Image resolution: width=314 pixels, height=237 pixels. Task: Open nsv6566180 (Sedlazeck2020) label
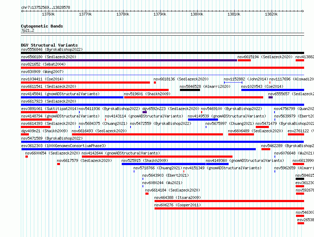[x=49, y=57]
